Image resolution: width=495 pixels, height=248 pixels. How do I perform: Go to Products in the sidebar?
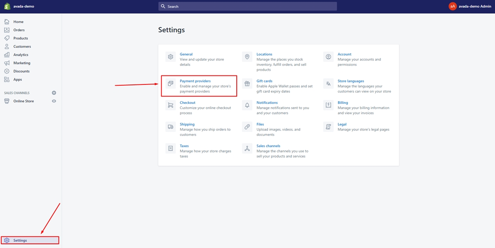pos(21,38)
